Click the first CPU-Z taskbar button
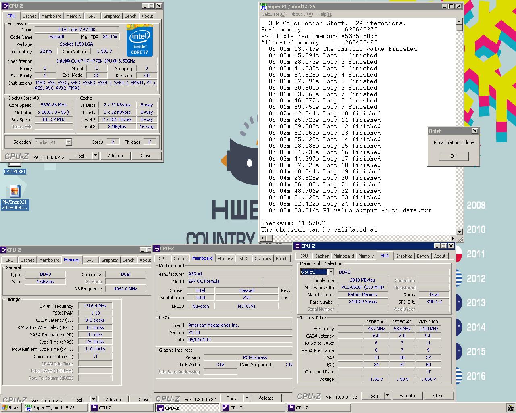The image size is (516, 413). coord(122,408)
